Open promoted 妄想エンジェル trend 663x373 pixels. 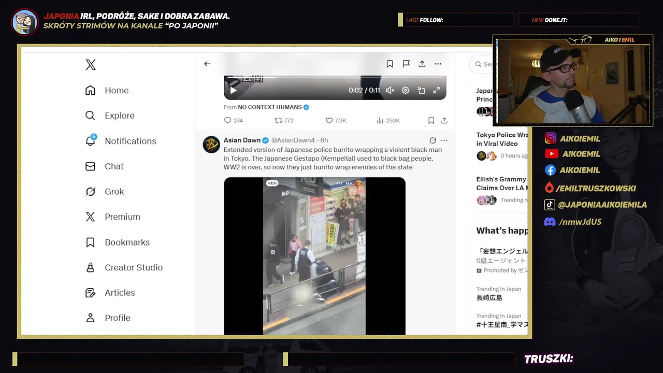click(502, 251)
